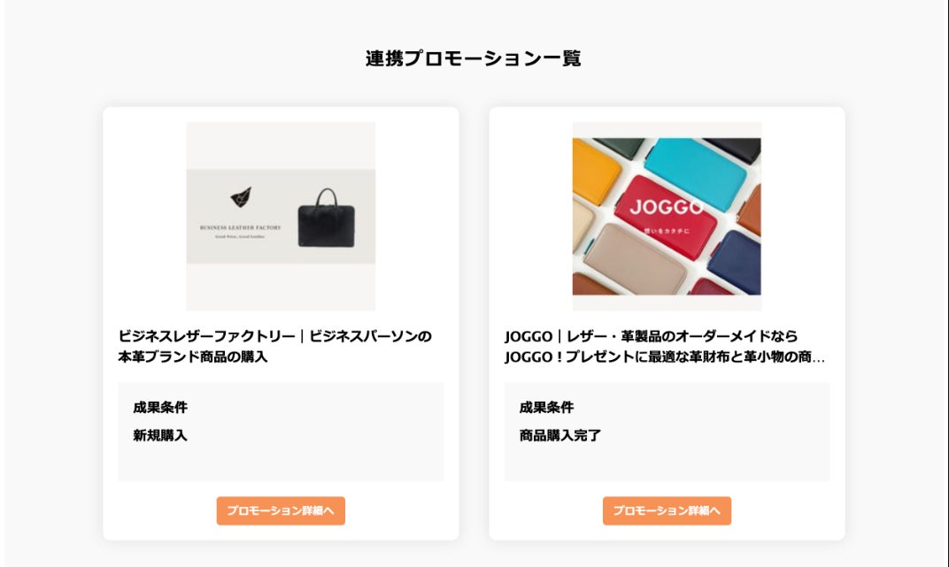
Task: Click the turquoise wallet in JOGGO image
Action: pos(693,170)
